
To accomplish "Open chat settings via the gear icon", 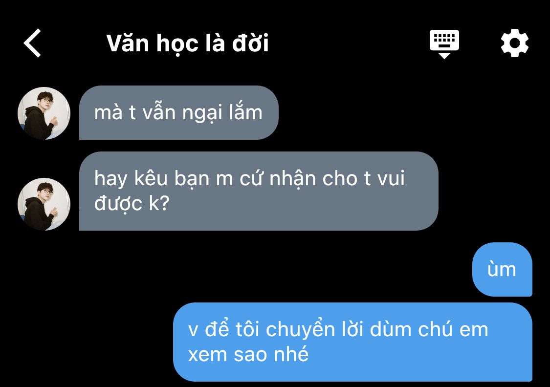I will pos(515,43).
